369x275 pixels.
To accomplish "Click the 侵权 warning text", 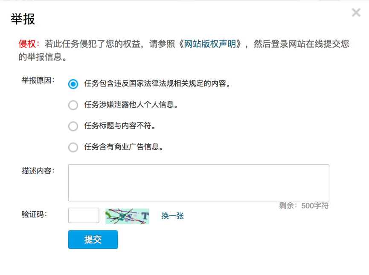I will (x=26, y=43).
